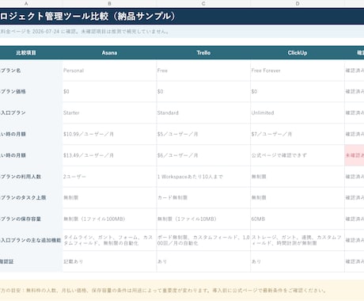Select the $0 cell in Asana column

(x=109, y=92)
